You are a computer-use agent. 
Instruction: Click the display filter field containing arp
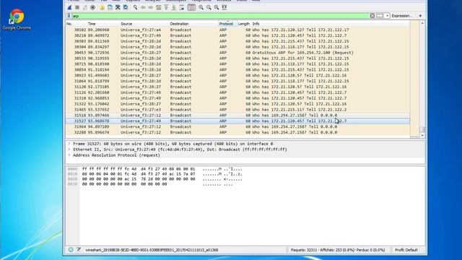pyautogui.click(x=220, y=16)
